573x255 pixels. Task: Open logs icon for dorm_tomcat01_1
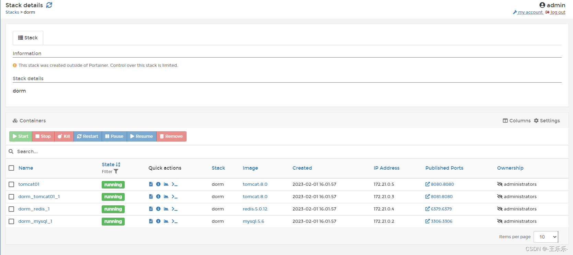coord(151,197)
